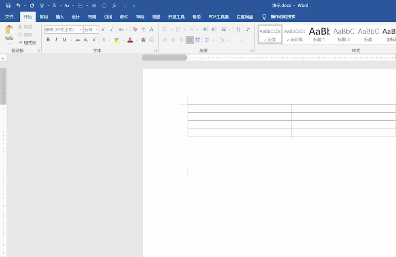This screenshot has width=396, height=257.
Task: Clear all formatting with eraser A icon
Action: click(135, 29)
